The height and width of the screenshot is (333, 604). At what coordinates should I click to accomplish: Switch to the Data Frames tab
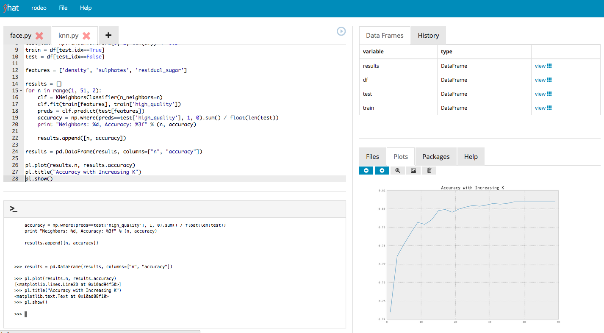click(385, 35)
